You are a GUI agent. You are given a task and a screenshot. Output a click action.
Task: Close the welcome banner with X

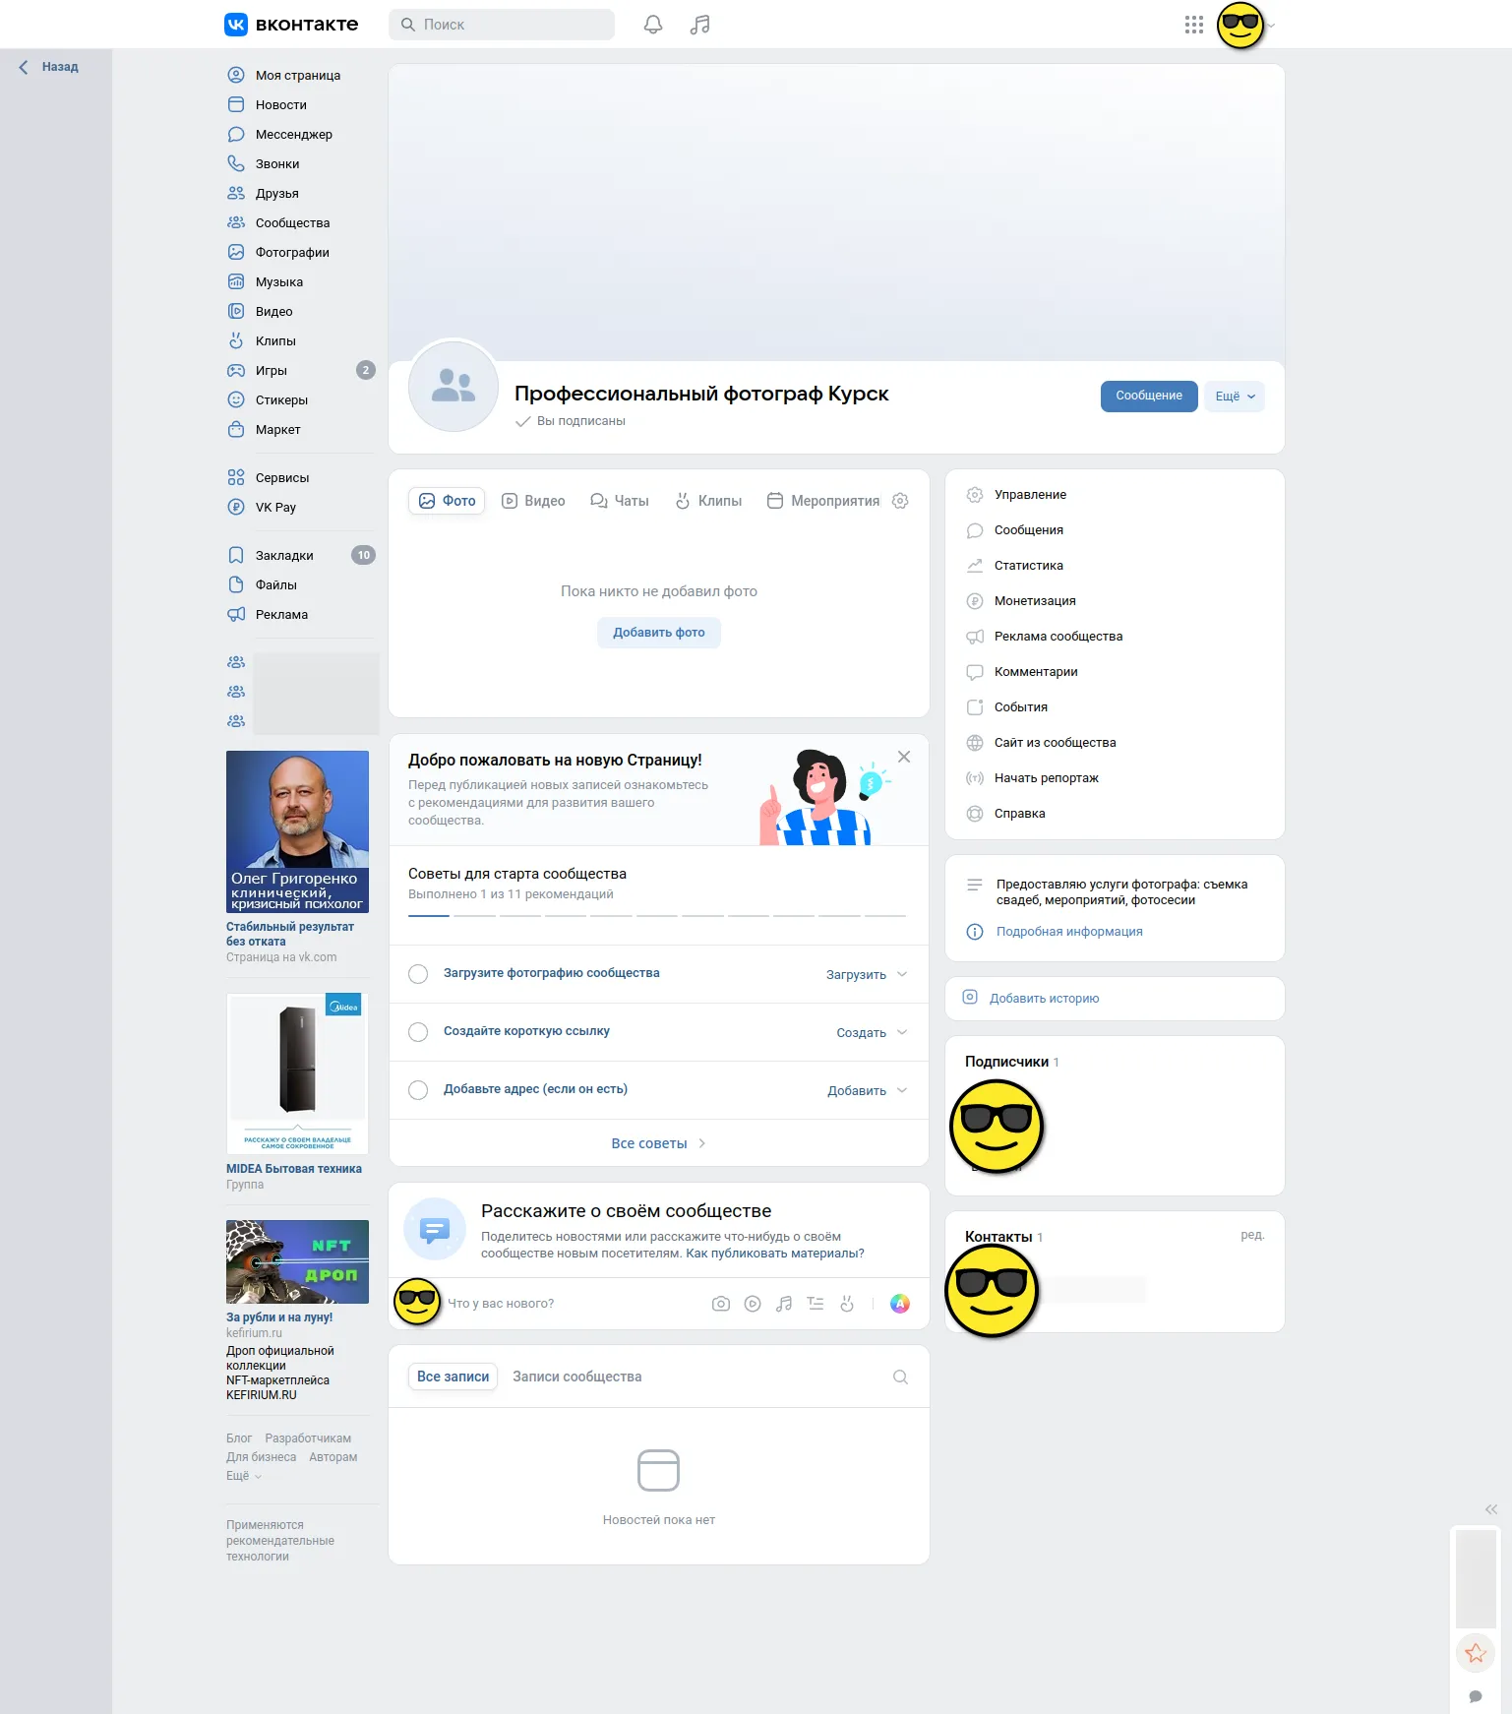coord(904,757)
